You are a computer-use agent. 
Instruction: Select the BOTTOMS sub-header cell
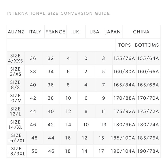point(147,45)
